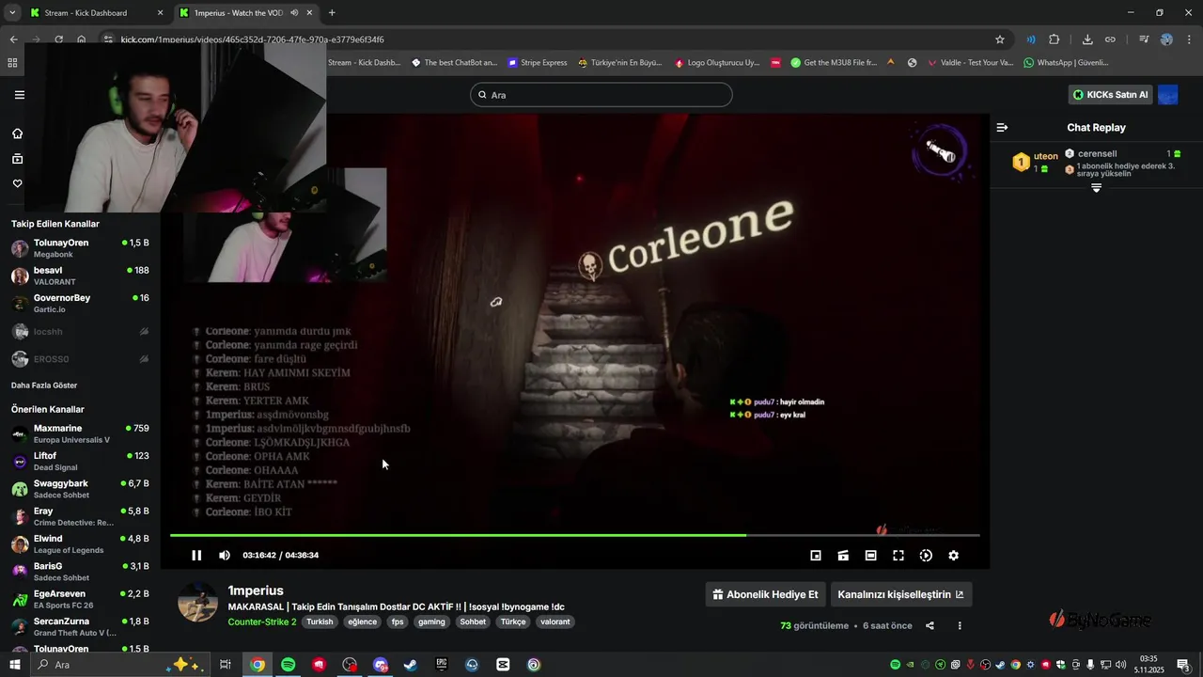Open the clip creation icon

pyautogui.click(x=843, y=556)
